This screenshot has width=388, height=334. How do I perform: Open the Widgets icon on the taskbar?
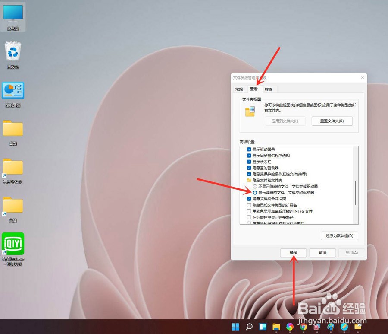[x=263, y=327]
